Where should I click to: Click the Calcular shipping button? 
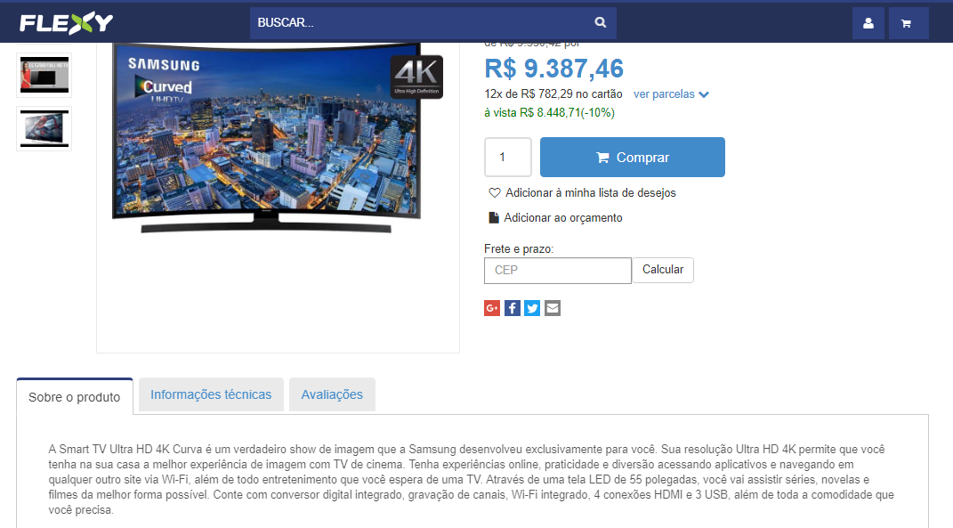click(663, 270)
